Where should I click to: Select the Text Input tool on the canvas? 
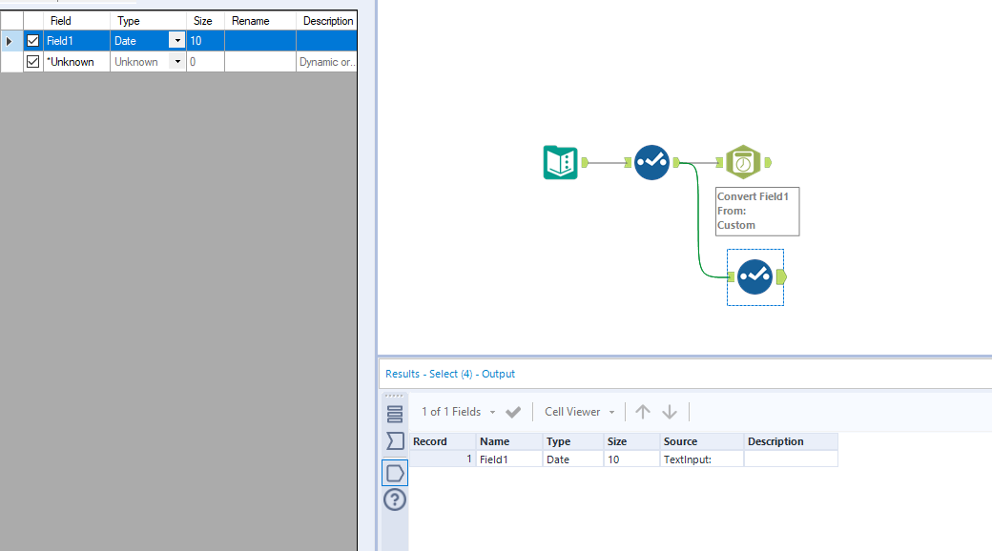pos(560,162)
